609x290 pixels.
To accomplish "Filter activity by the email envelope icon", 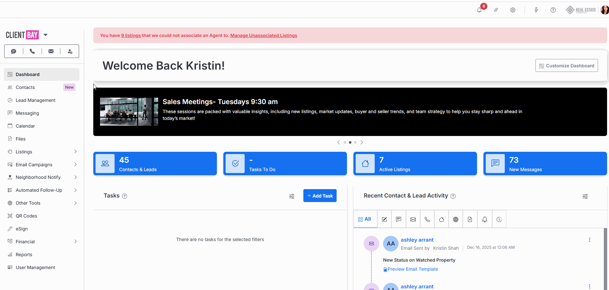I will point(413,219).
